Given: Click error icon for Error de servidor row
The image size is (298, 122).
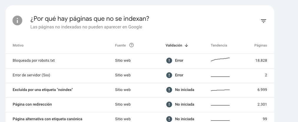Looking at the screenshot, I should tap(169, 75).
